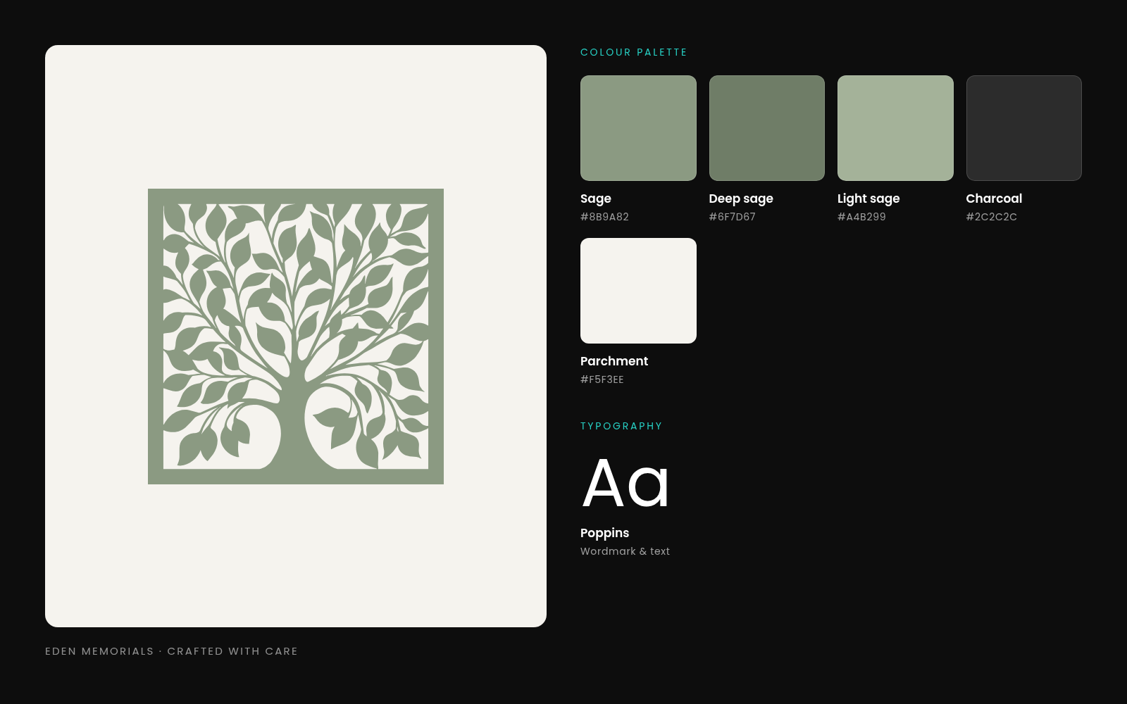Select the Parchment colour swatch
Image resolution: width=1127 pixels, height=704 pixels.
[638, 291]
